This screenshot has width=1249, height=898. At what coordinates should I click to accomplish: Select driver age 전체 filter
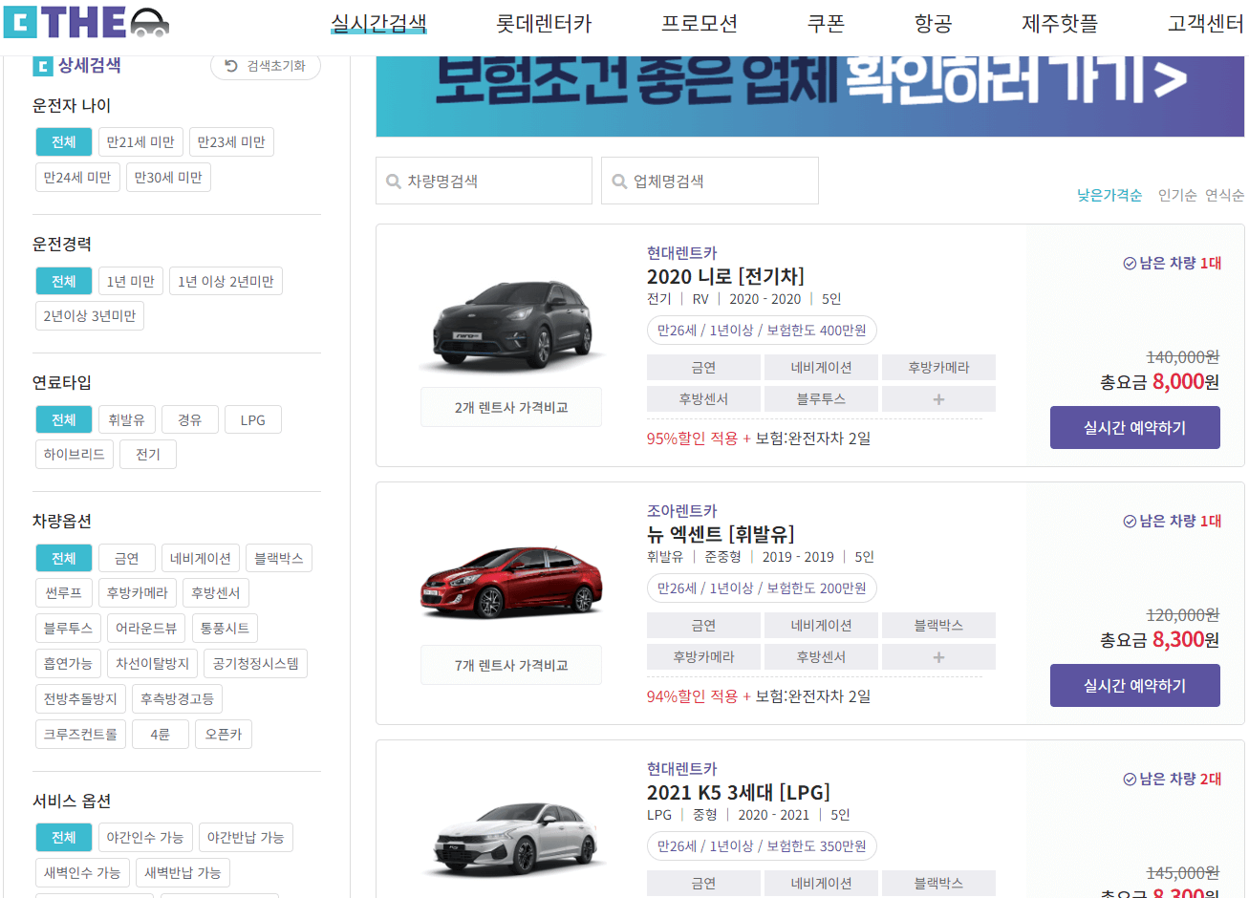pos(64,142)
